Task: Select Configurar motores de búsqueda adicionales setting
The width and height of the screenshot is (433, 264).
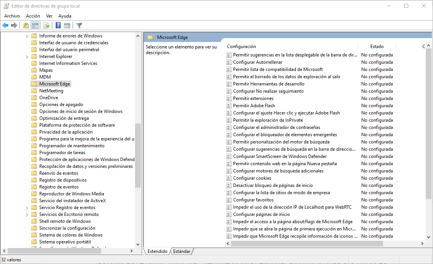Action: (278, 171)
